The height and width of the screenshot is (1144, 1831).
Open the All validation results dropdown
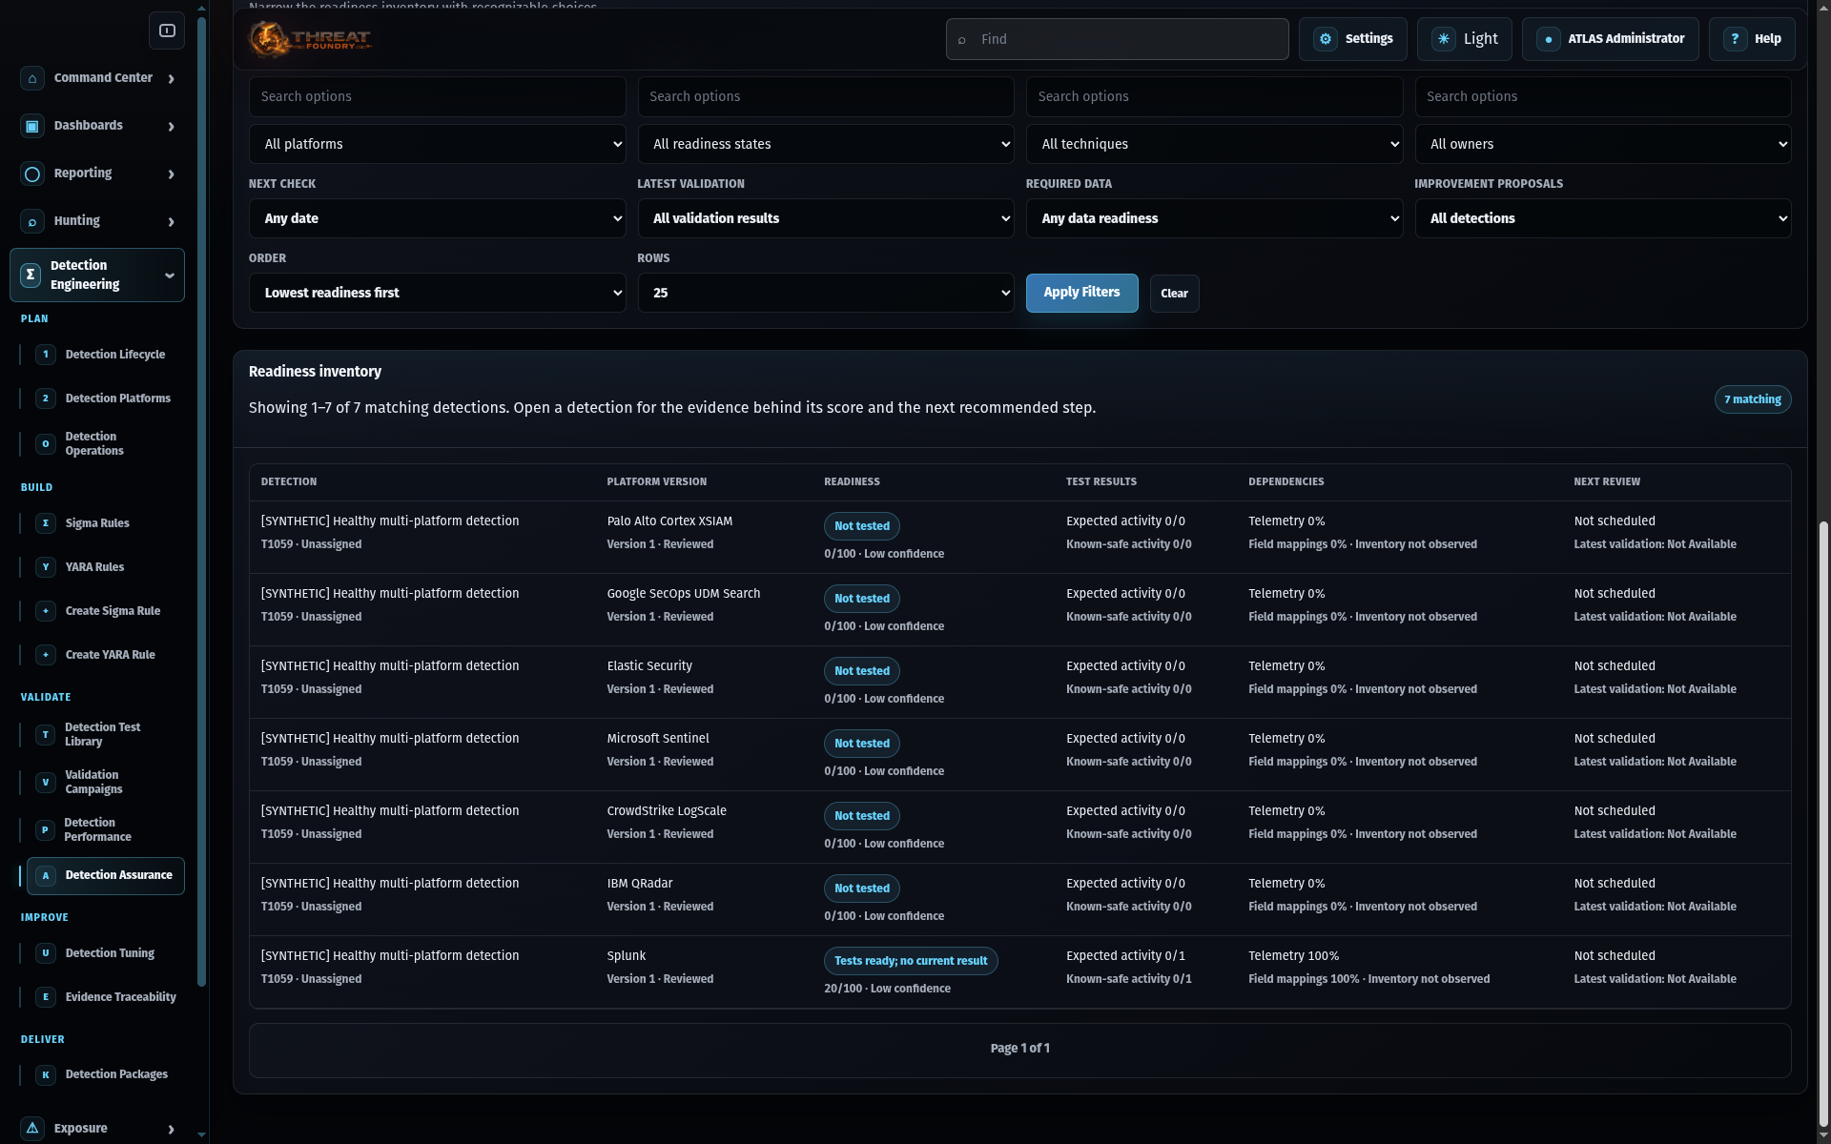826,218
